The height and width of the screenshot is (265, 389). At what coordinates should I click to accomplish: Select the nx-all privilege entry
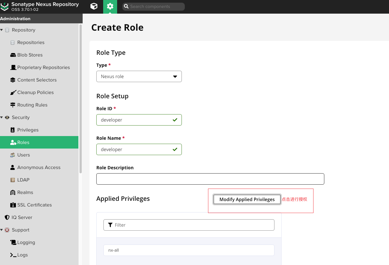[x=189, y=250]
